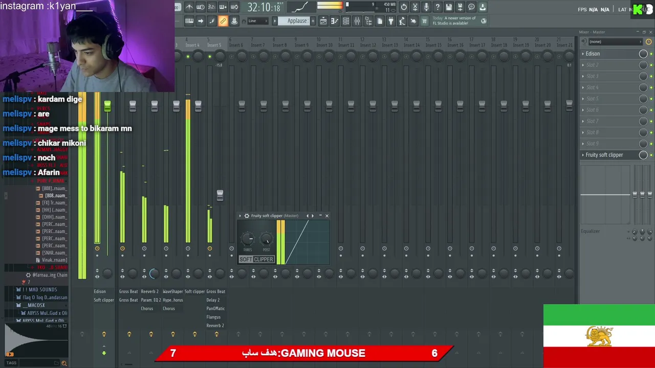Image resolution: width=655 pixels, height=368 pixels.
Task: Mute the Insert 4 mixer track
Action: point(188,56)
